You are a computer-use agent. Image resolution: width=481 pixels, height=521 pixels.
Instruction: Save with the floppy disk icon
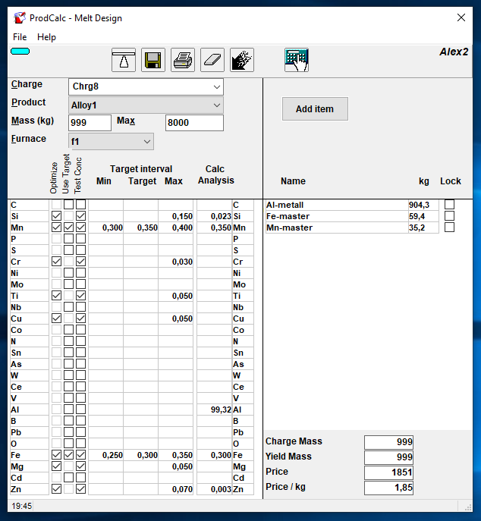[153, 60]
